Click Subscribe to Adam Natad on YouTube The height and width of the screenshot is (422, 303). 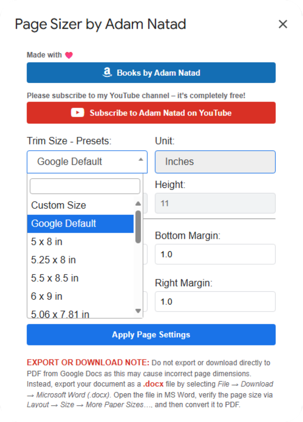151,113
